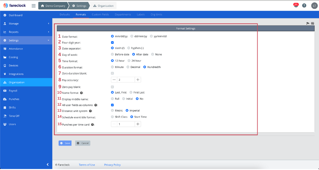Go to Dashboard in the sidebar
The height and width of the screenshot is (170, 319).
point(15,15)
